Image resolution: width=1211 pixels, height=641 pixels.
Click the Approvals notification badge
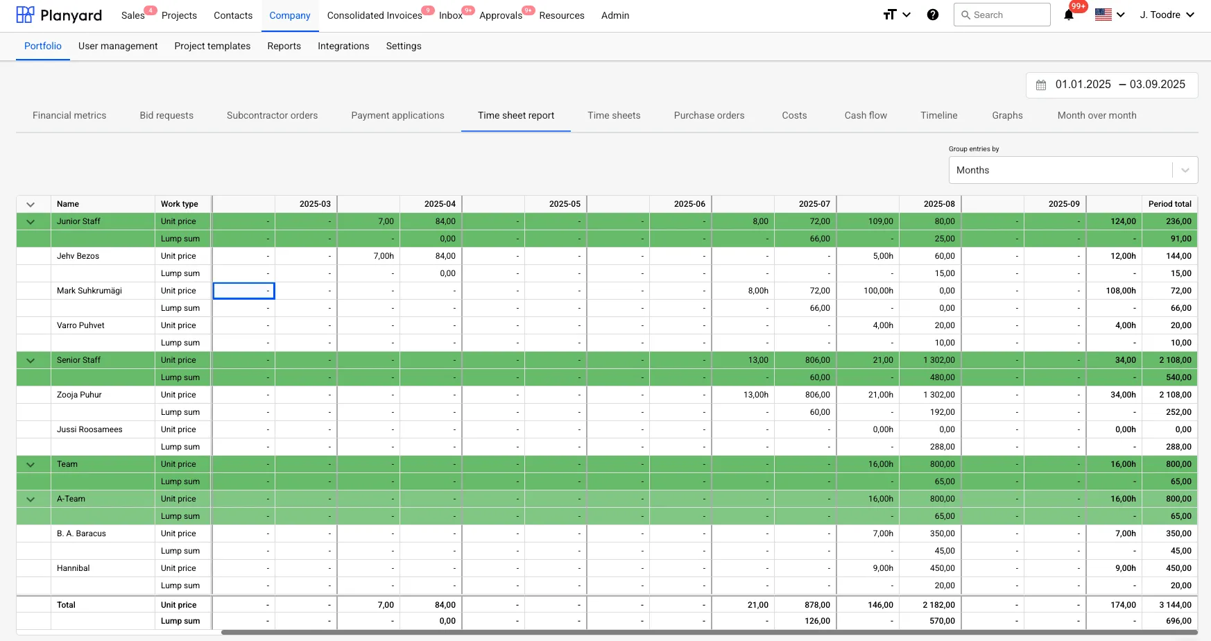point(529,10)
